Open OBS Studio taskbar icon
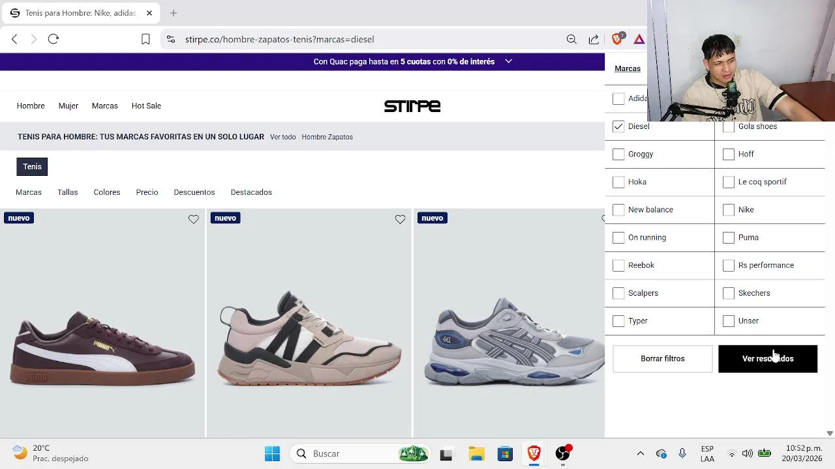 click(x=563, y=453)
